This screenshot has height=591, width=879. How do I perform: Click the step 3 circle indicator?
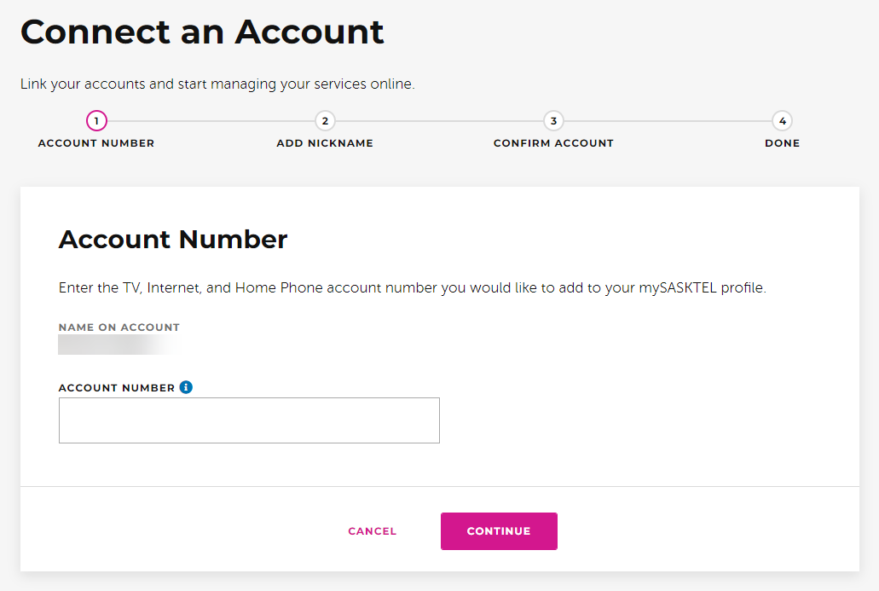coord(553,120)
